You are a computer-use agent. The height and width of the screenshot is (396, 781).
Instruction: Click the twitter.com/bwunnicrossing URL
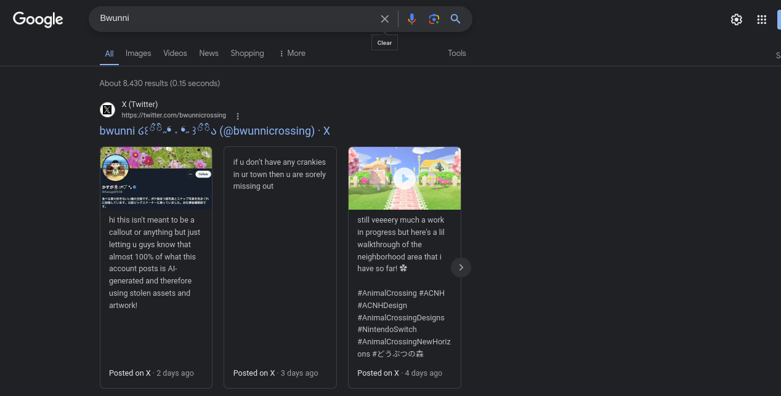pyautogui.click(x=174, y=115)
